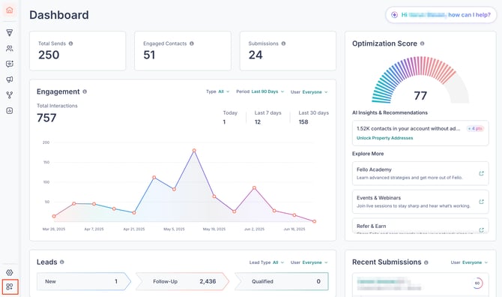
Task: Open the highlighted apps grid icon
Action: (10, 286)
